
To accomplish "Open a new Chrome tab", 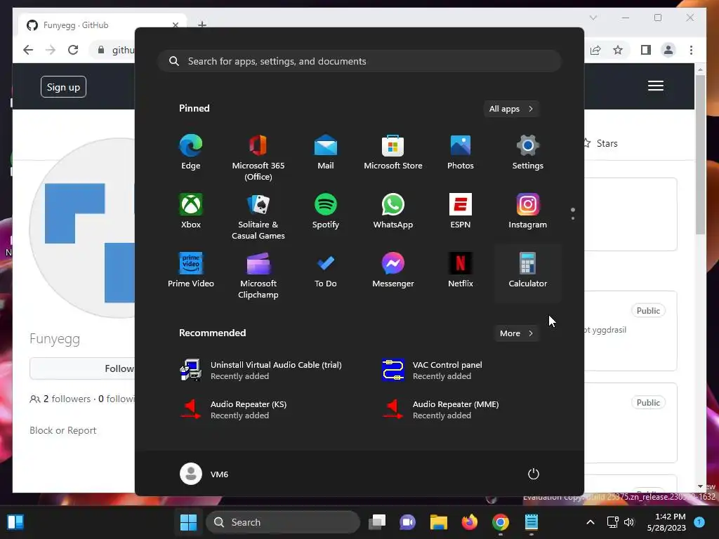I will click(202, 25).
